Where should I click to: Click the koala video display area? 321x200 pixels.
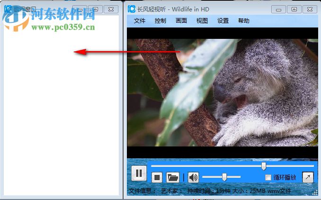tap(223, 92)
